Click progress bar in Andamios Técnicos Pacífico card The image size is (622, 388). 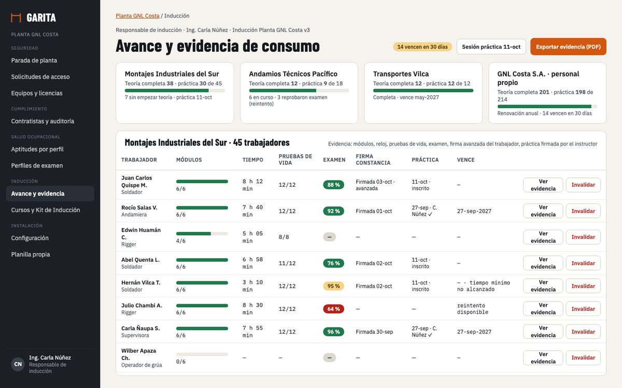point(299,91)
